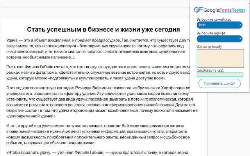This screenshot has height=156, width=250.
Task: Click the paragraph starting with Удача — это
Action: [98, 49]
